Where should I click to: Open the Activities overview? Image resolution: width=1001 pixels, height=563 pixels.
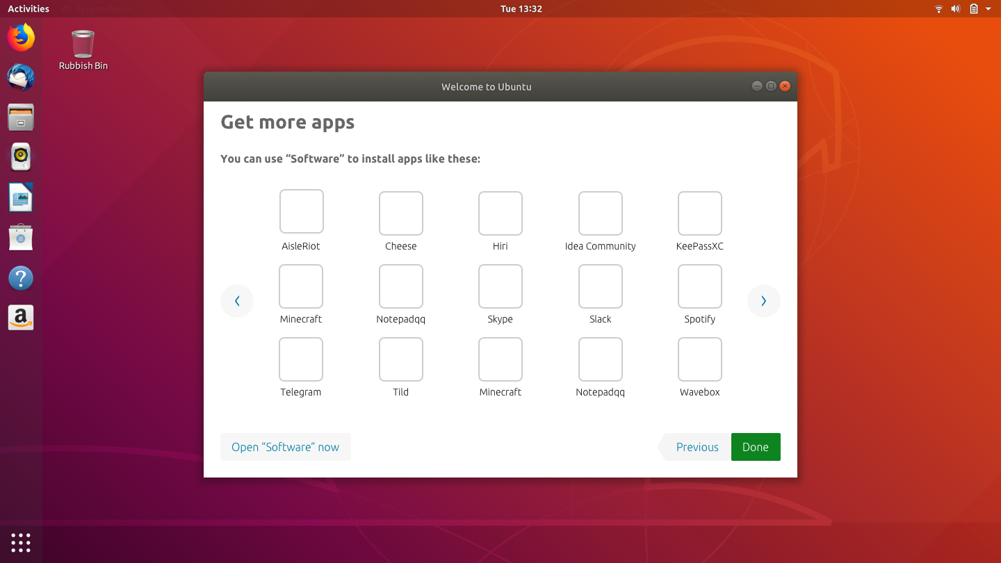point(28,8)
